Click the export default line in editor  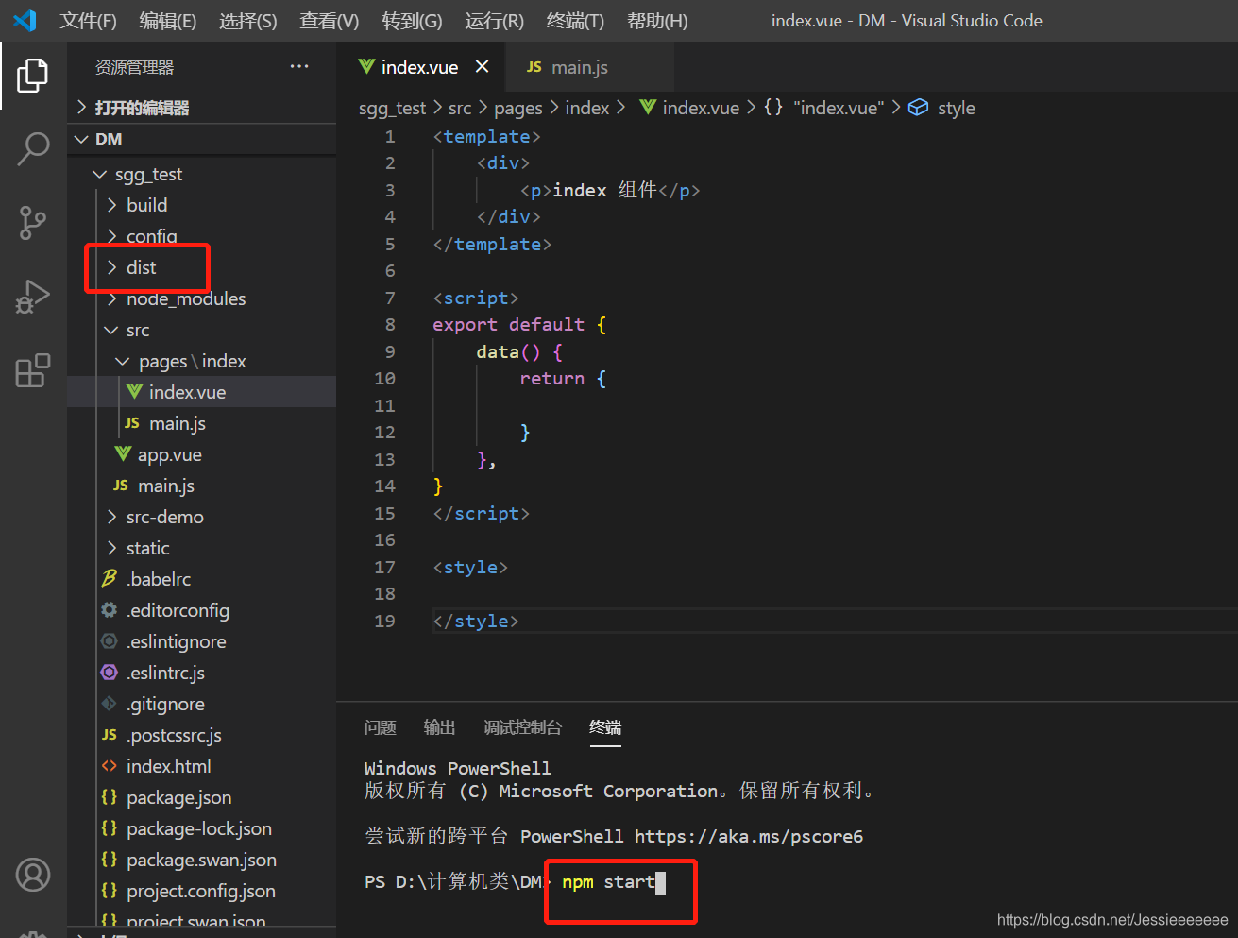(519, 324)
